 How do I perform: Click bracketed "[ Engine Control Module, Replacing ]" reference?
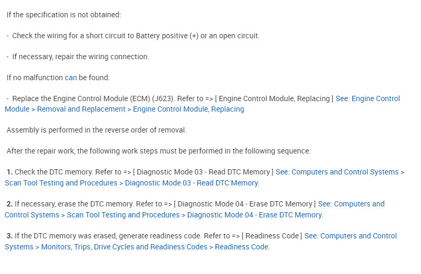tap(277, 98)
